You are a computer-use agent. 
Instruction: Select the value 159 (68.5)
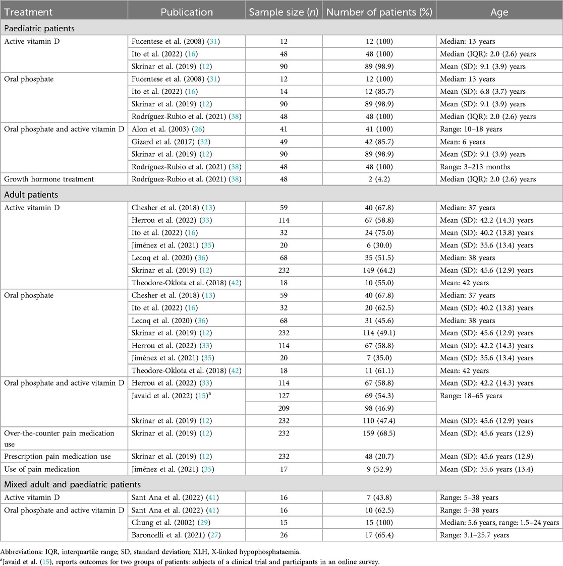pyautogui.click(x=379, y=433)
